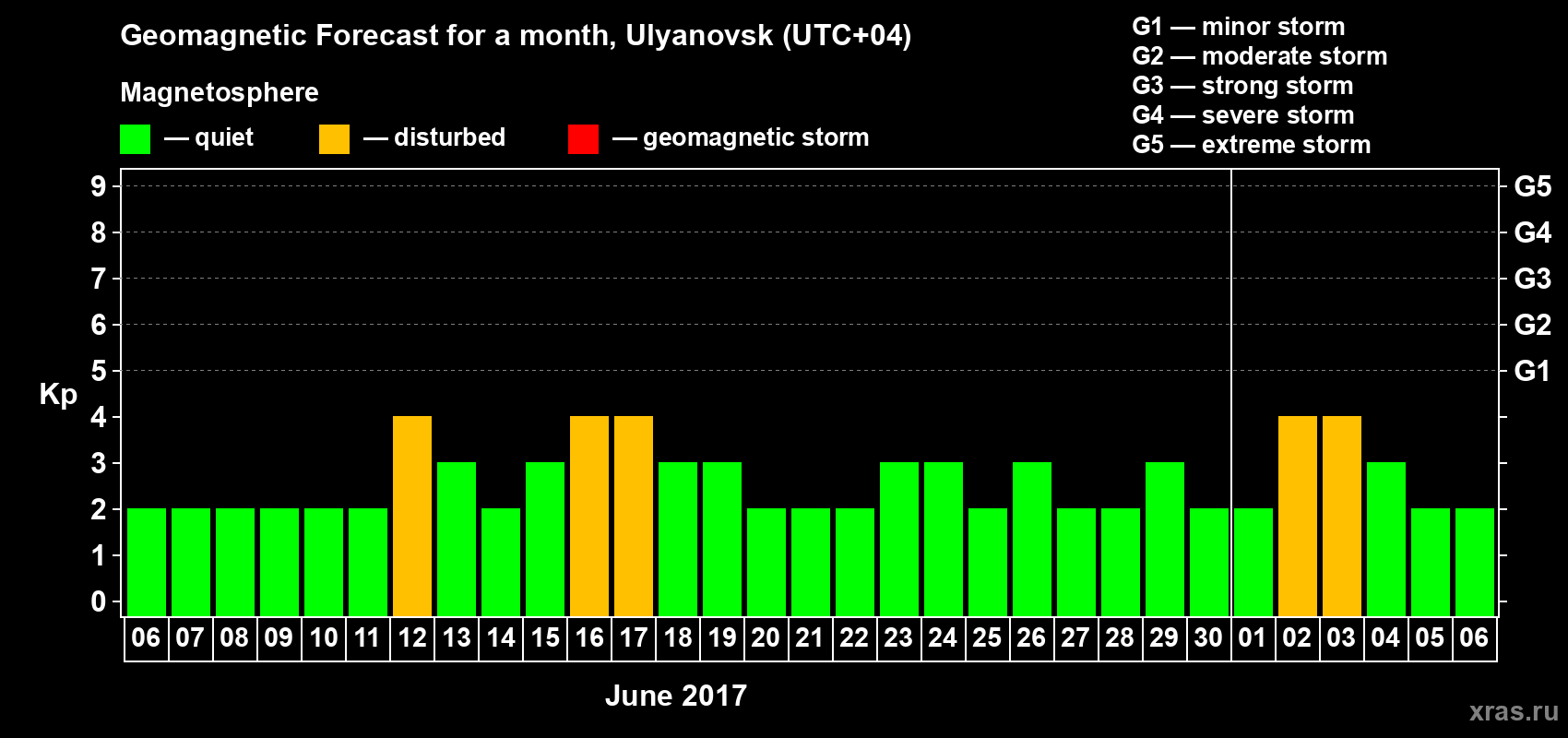Click the 'G1 — minor storm' legend line
1568x738 pixels.
pos(1238,27)
